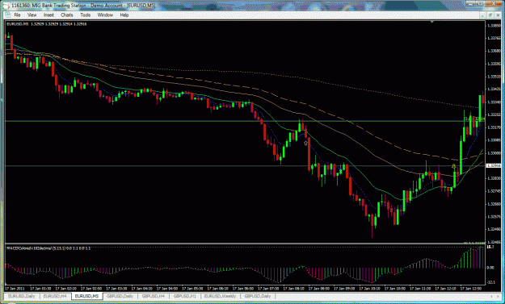505x304 pixels.
Task: Open the Window menu
Action: (105, 15)
